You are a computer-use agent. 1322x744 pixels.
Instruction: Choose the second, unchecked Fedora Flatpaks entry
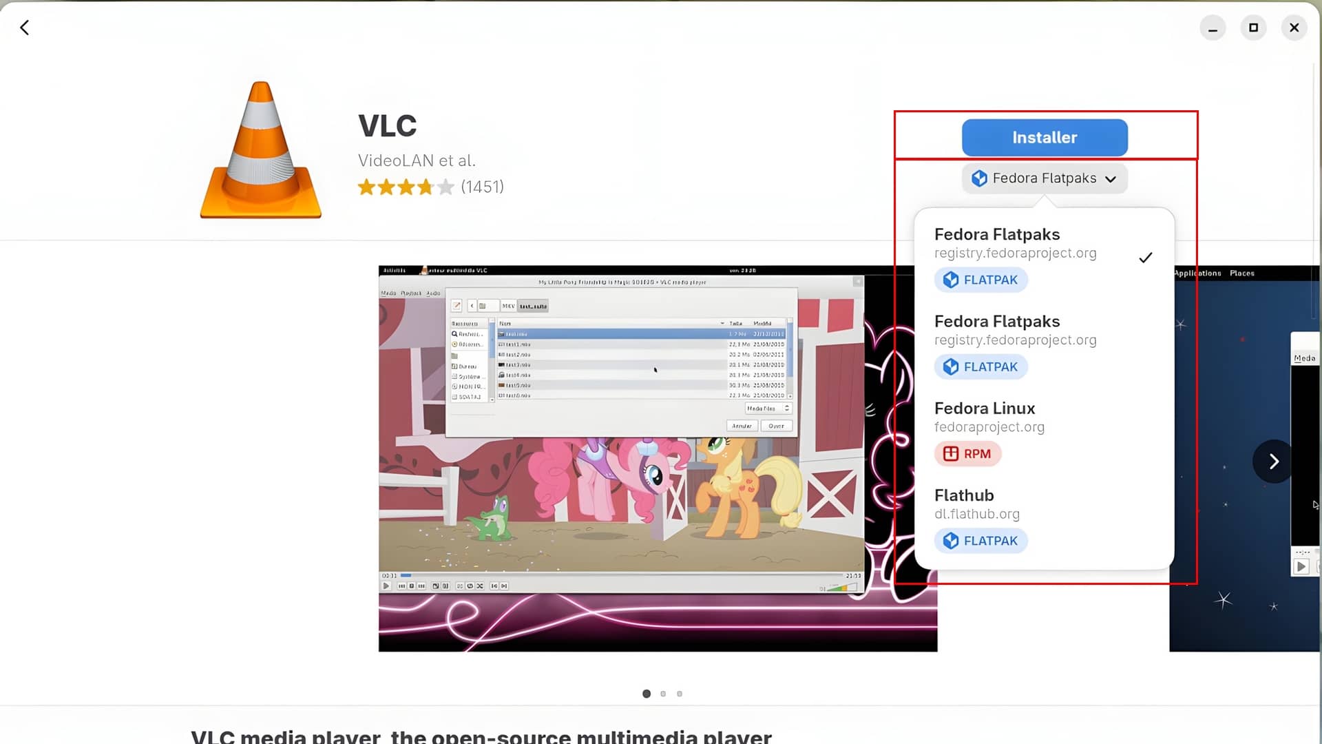click(x=1044, y=344)
